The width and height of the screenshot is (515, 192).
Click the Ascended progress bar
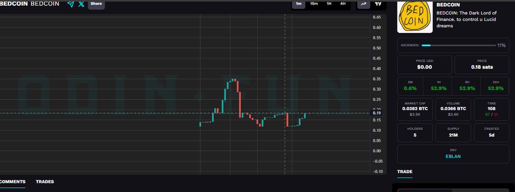pos(458,45)
